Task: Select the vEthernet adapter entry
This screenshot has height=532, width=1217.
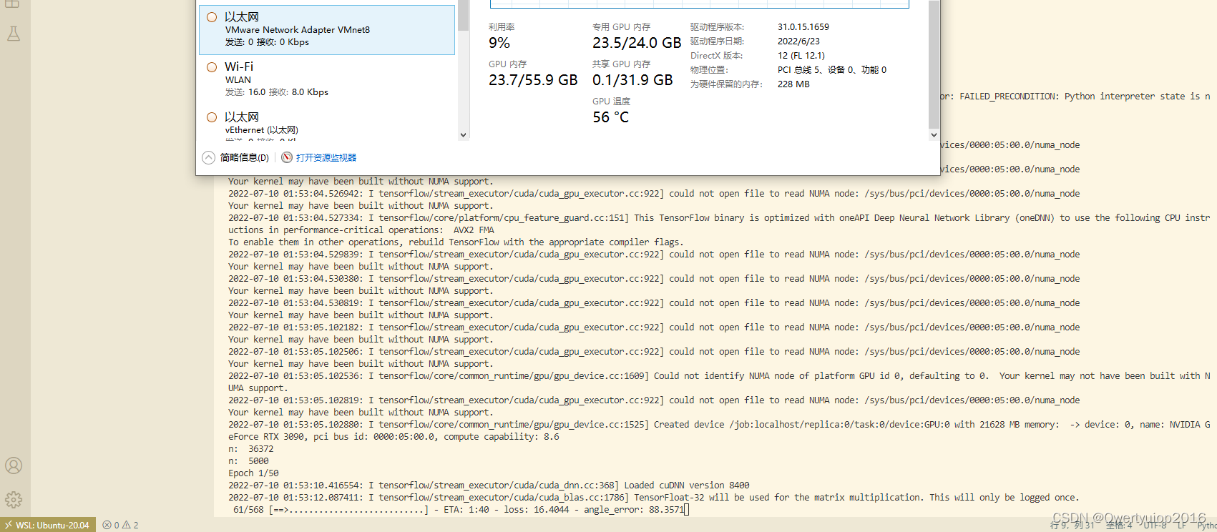Action: [x=327, y=124]
